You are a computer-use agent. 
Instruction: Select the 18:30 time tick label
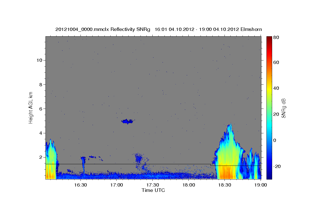[x=225, y=185]
